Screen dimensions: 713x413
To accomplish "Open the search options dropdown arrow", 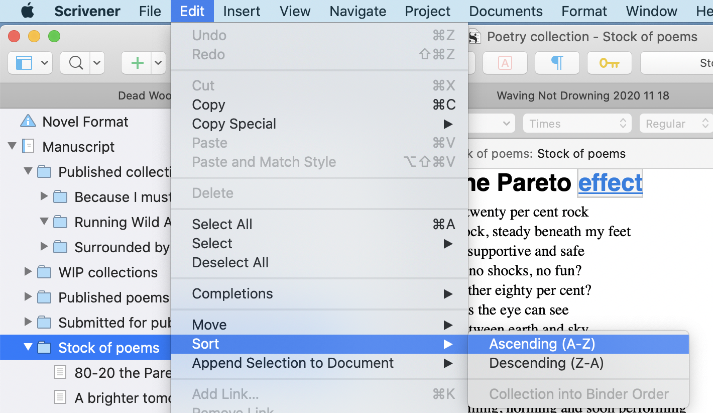I will click(97, 63).
